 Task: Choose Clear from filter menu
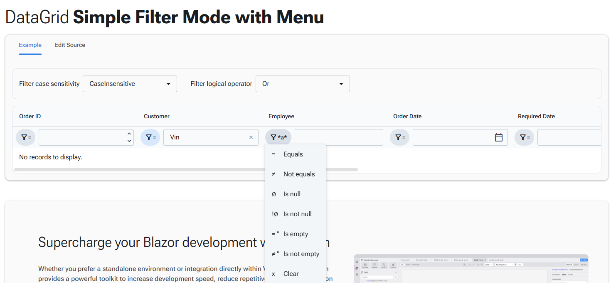(296, 274)
